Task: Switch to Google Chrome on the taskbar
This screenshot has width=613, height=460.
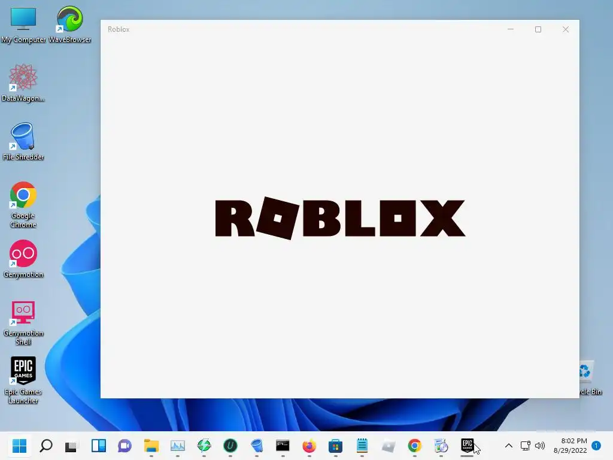Action: 414,446
